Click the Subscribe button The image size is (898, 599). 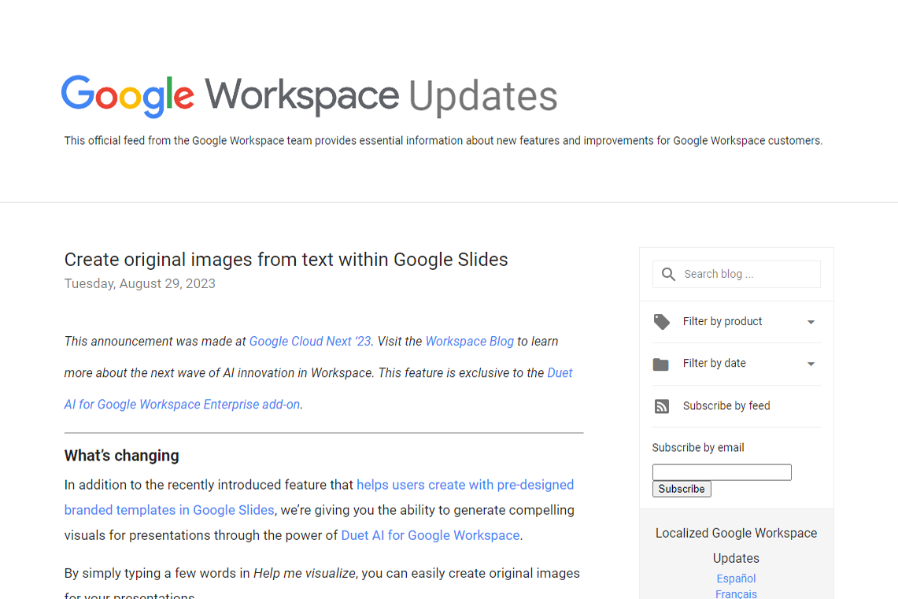click(681, 488)
